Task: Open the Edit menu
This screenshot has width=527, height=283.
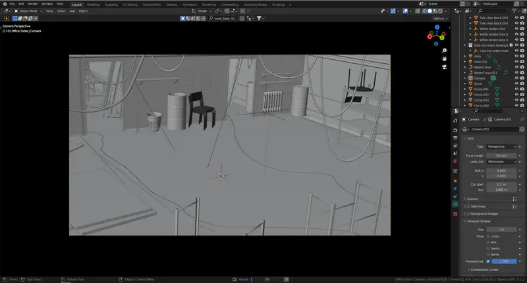Action: click(x=21, y=4)
